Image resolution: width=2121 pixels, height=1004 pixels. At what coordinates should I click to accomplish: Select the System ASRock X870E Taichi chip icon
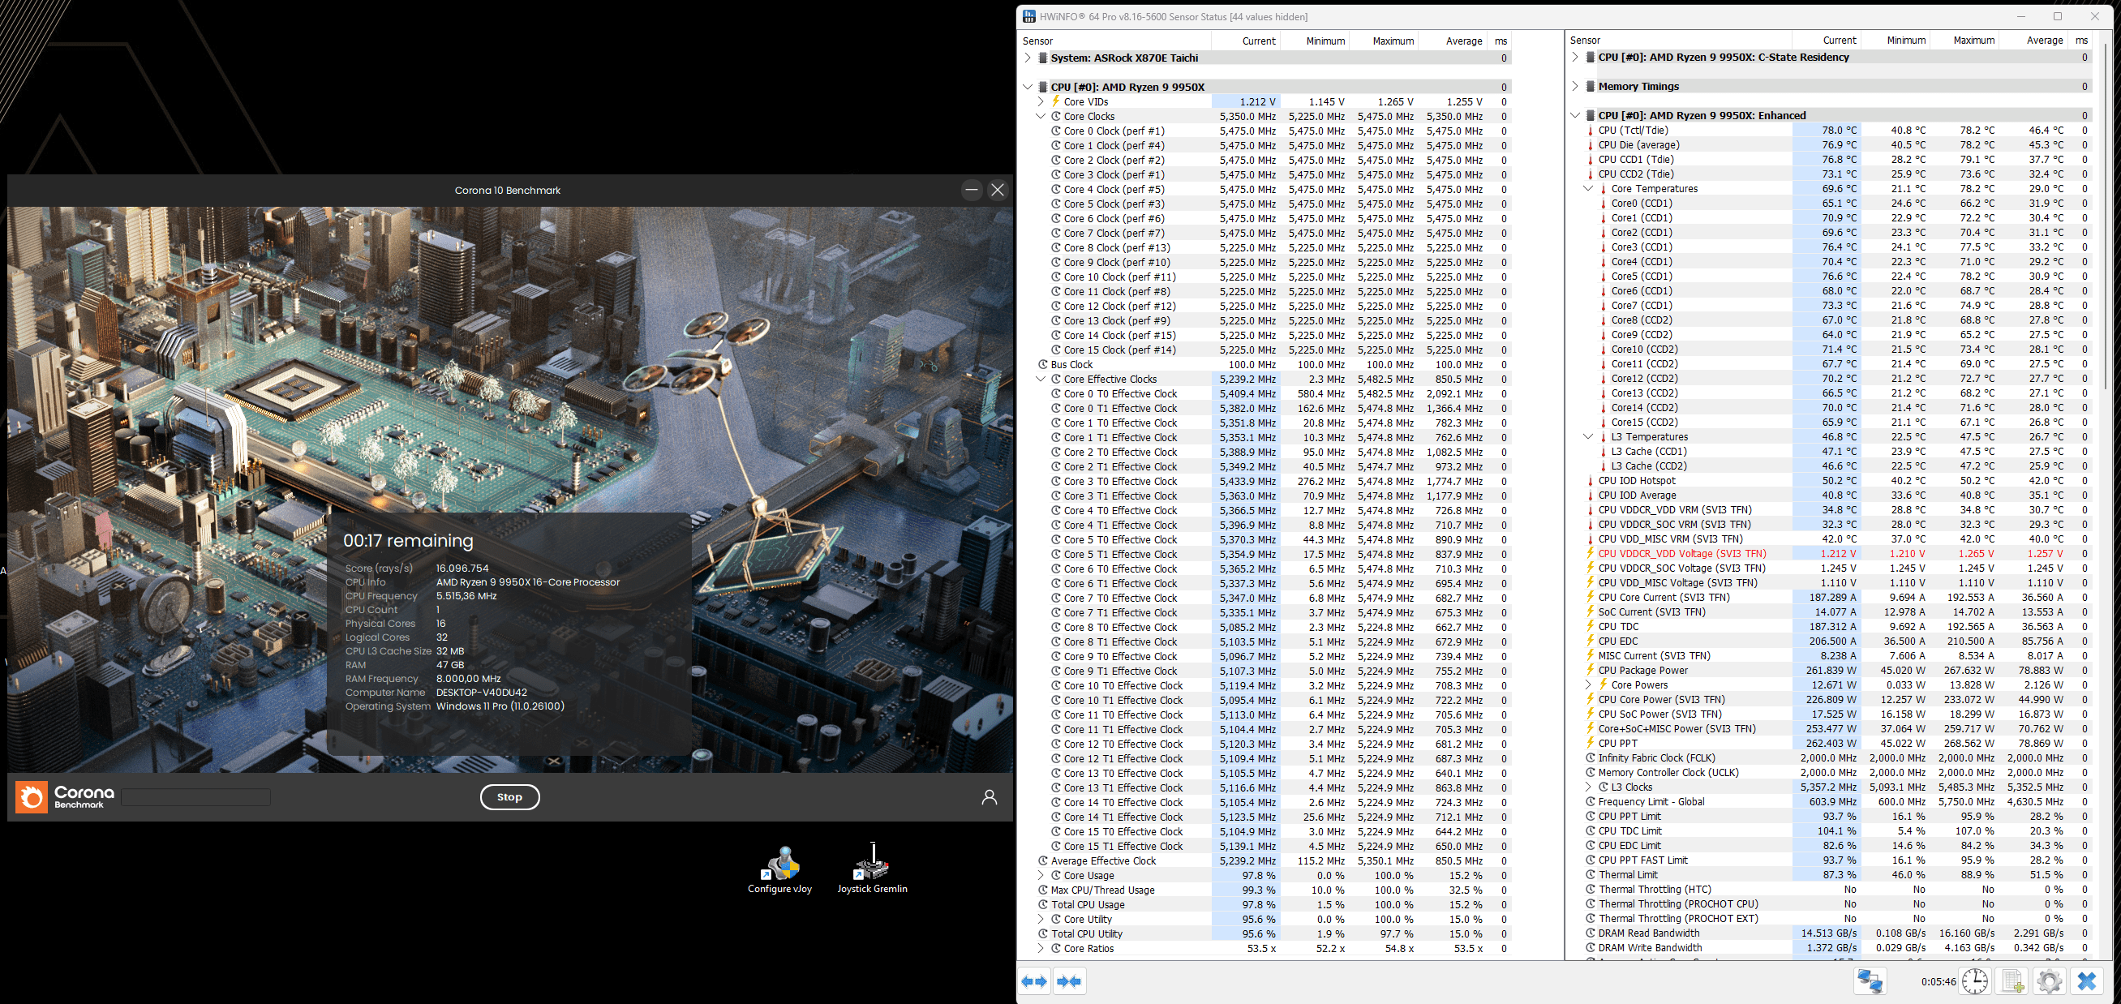click(1042, 58)
